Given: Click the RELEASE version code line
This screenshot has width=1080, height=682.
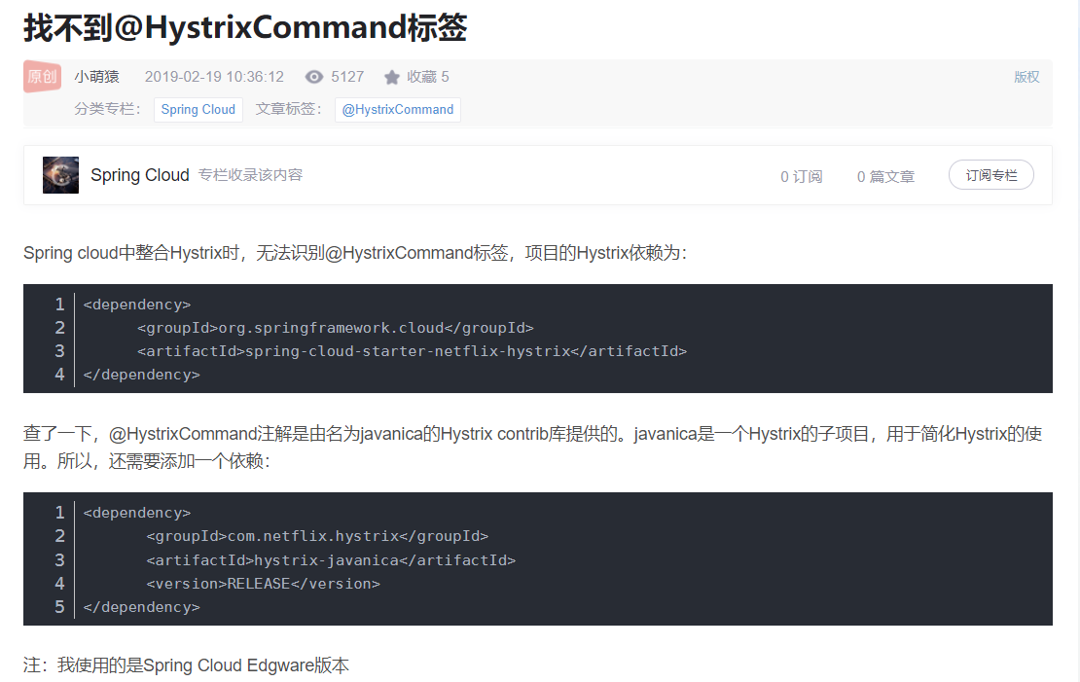Looking at the screenshot, I should pos(263,584).
